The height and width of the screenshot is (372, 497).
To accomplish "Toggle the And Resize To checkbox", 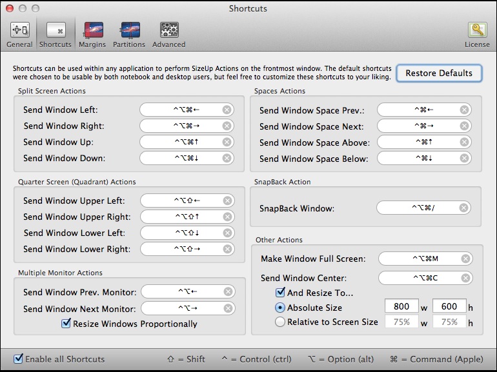I will tap(281, 293).
